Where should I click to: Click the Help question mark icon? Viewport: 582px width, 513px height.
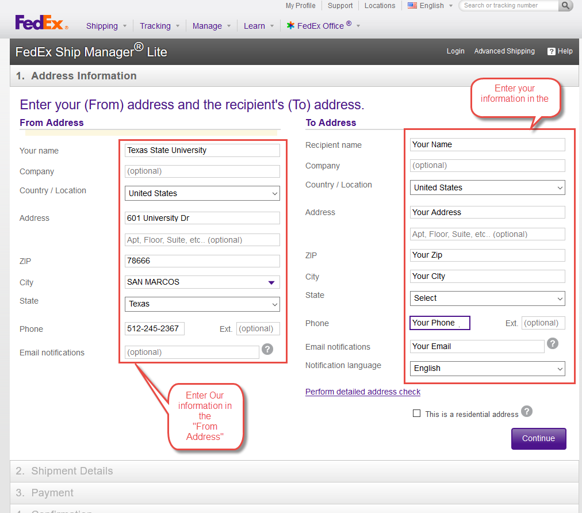552,51
